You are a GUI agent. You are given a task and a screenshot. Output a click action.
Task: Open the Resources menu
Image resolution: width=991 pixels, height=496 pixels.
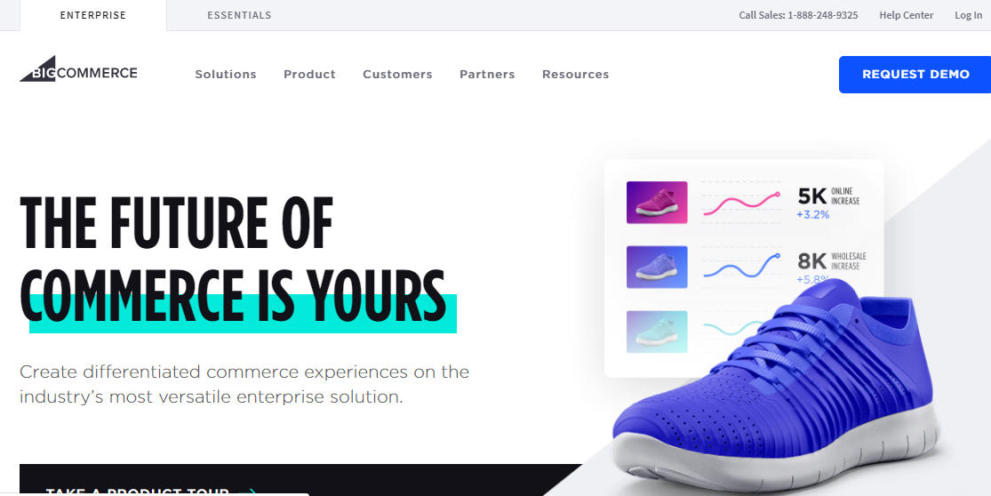[576, 74]
